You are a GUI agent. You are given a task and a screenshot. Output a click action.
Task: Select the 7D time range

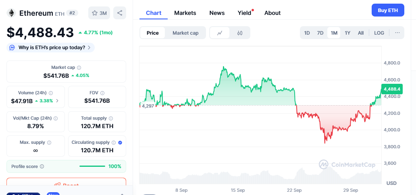pyautogui.click(x=320, y=33)
